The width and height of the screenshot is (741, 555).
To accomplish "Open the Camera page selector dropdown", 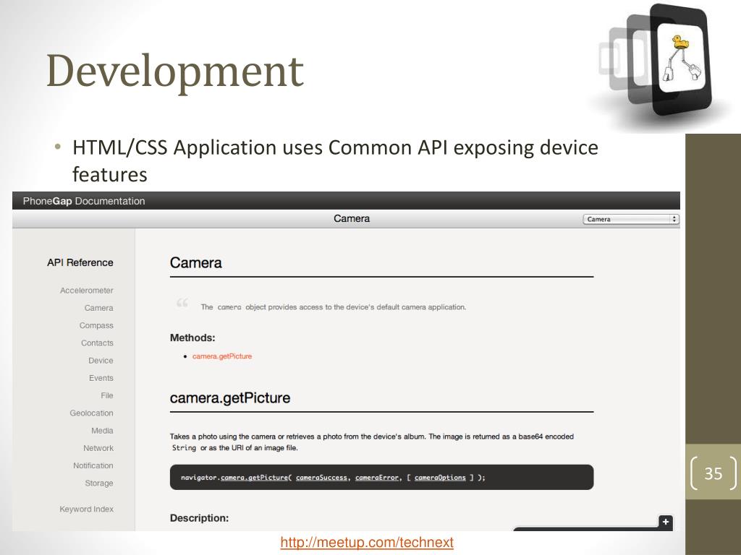I will pos(631,219).
